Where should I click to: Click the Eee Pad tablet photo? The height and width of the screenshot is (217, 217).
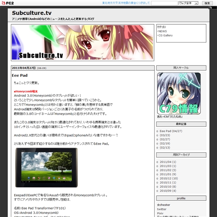coord(46,168)
